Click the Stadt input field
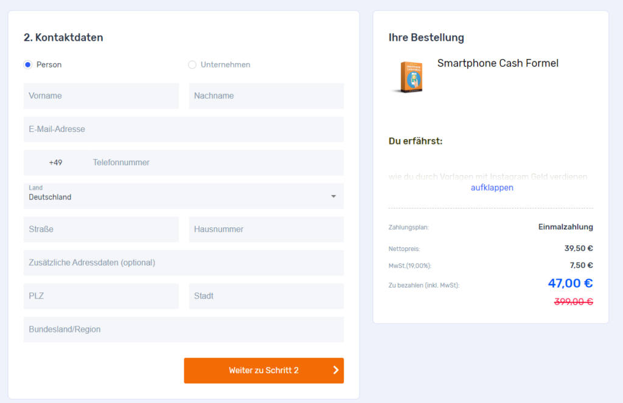 coord(266,296)
